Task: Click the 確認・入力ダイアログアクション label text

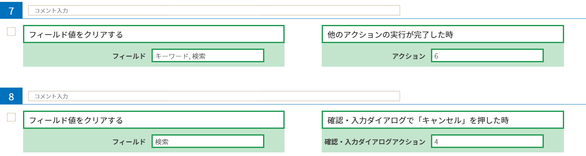Action: (375, 142)
